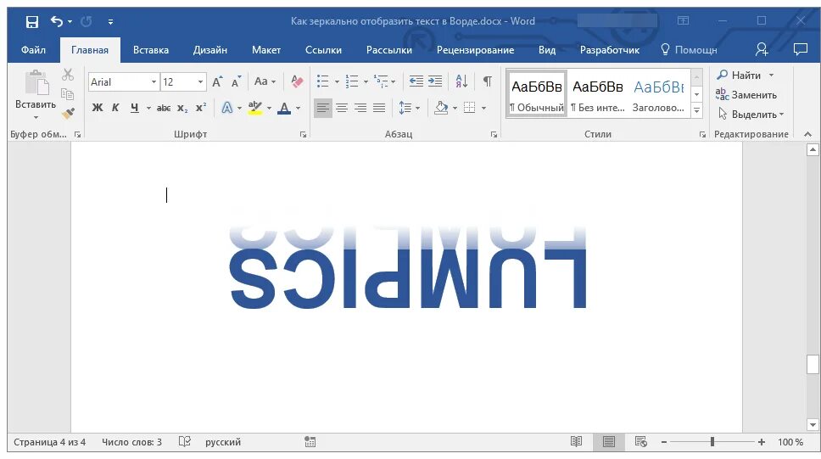
Task: Open Абзац dialog launcher
Action: click(x=494, y=135)
